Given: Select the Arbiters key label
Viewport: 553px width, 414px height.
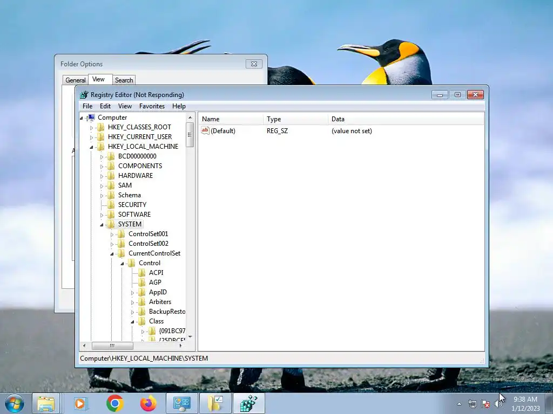Looking at the screenshot, I should coord(160,302).
